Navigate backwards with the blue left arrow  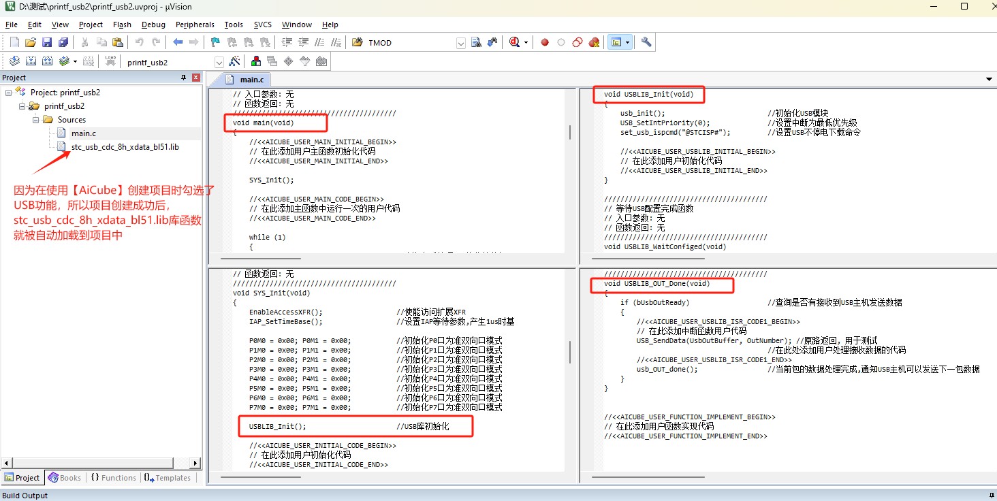(x=178, y=42)
